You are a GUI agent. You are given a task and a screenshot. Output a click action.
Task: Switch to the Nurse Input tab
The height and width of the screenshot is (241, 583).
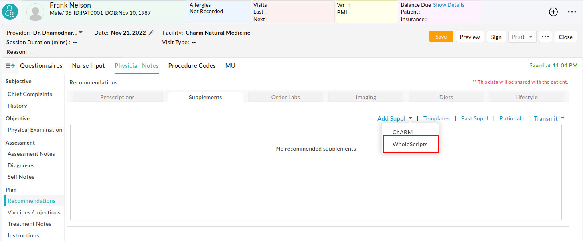tap(88, 65)
